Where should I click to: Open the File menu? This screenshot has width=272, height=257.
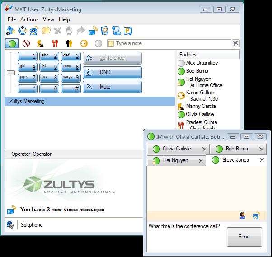12,19
